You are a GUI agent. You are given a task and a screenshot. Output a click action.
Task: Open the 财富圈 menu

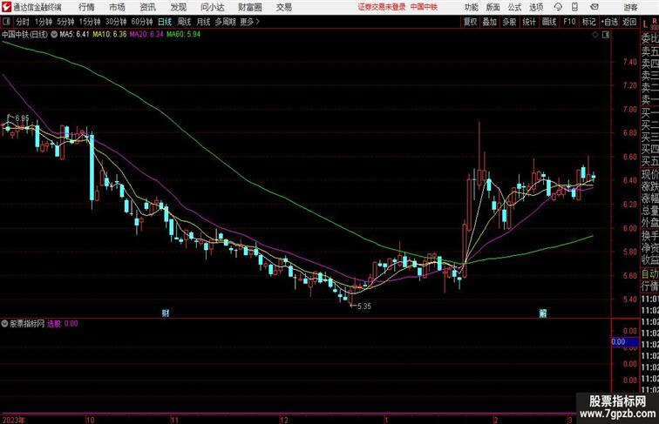coord(249,7)
